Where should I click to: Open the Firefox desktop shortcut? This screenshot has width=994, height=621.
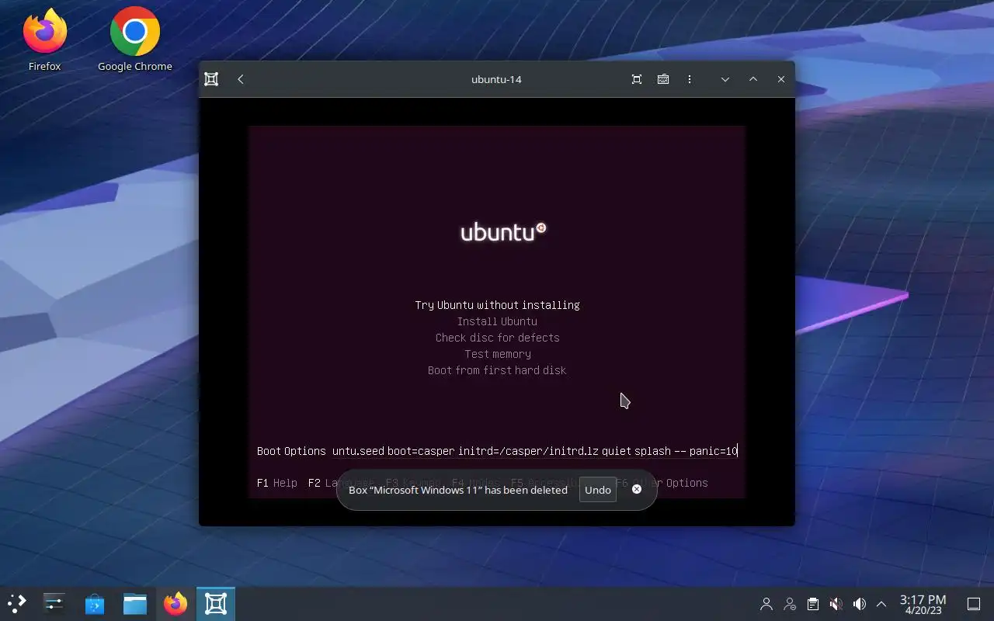45,40
